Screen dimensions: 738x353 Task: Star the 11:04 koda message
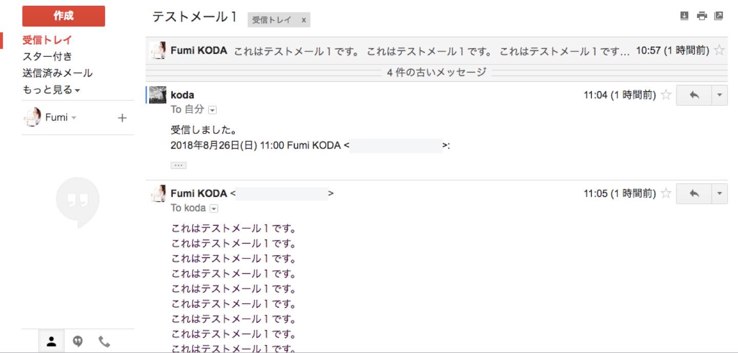point(666,95)
